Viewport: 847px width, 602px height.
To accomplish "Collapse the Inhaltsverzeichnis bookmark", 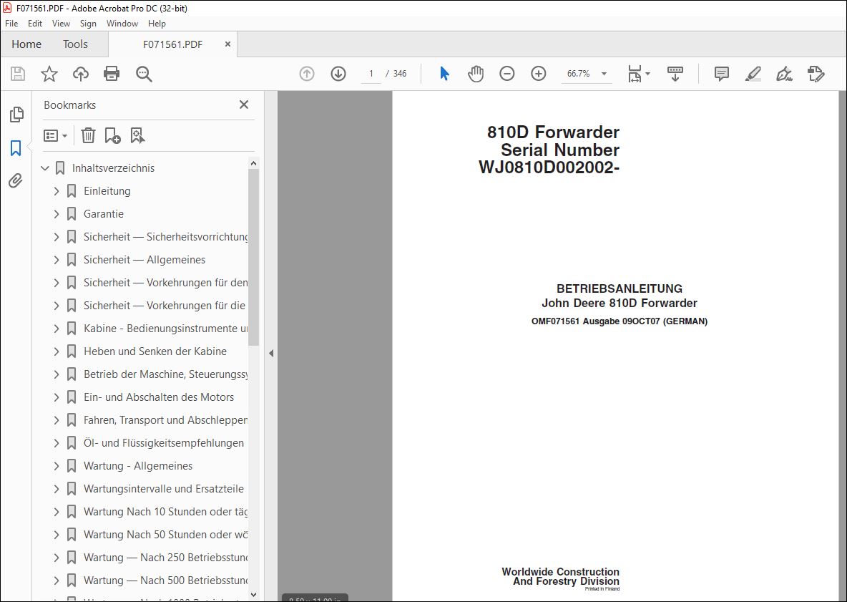I will [x=45, y=168].
